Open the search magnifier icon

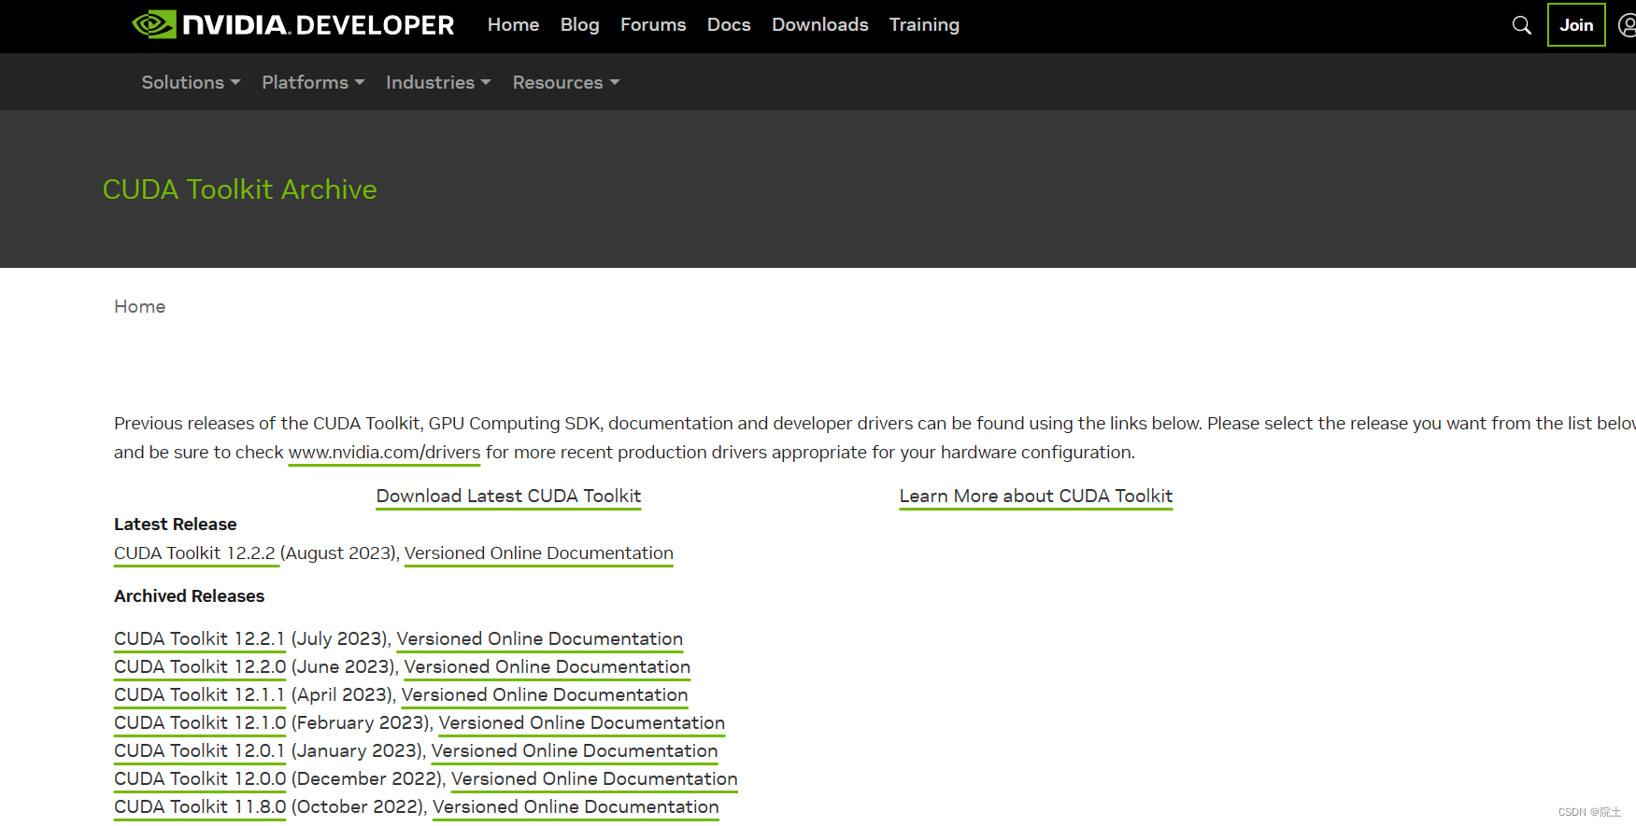[1521, 25]
